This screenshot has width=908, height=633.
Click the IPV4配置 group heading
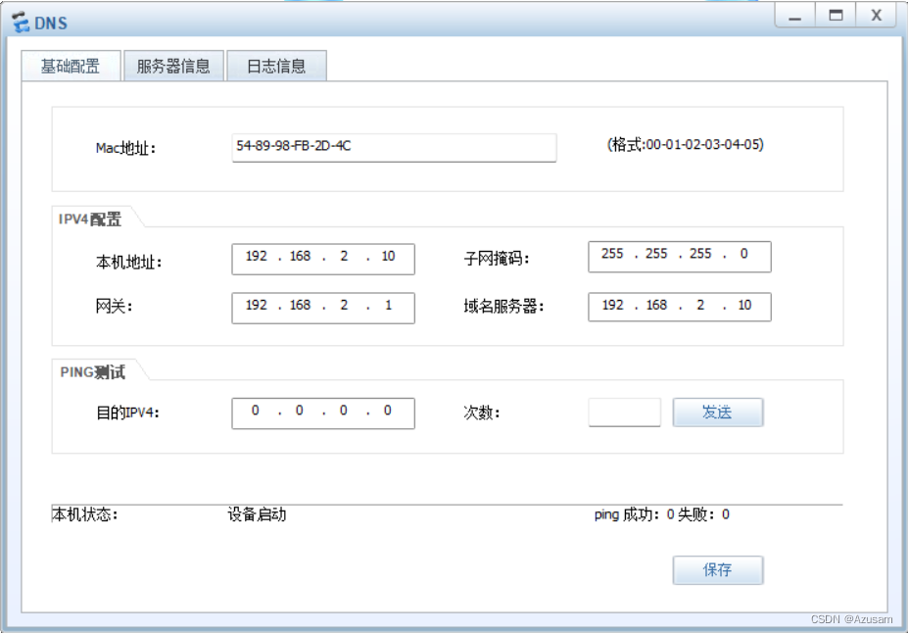tap(90, 219)
